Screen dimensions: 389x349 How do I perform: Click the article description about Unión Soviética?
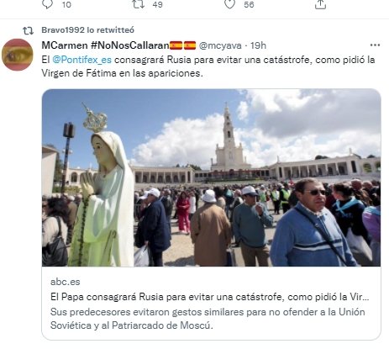(x=208, y=319)
